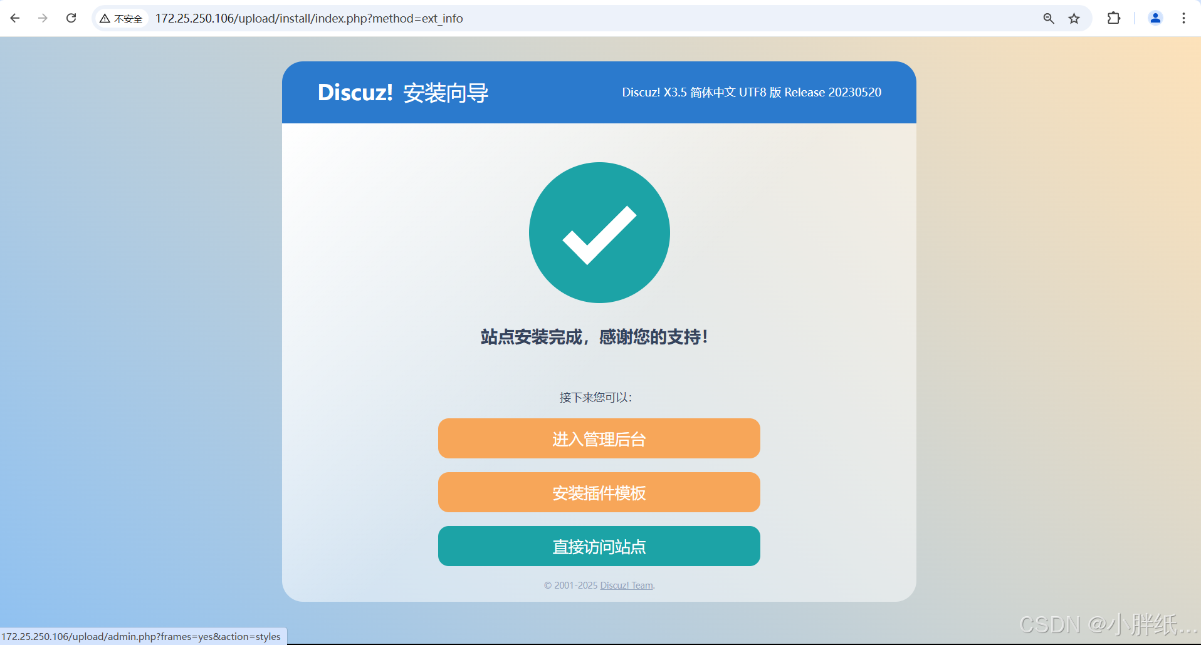
Task: Go back to the previous page
Action: point(15,18)
